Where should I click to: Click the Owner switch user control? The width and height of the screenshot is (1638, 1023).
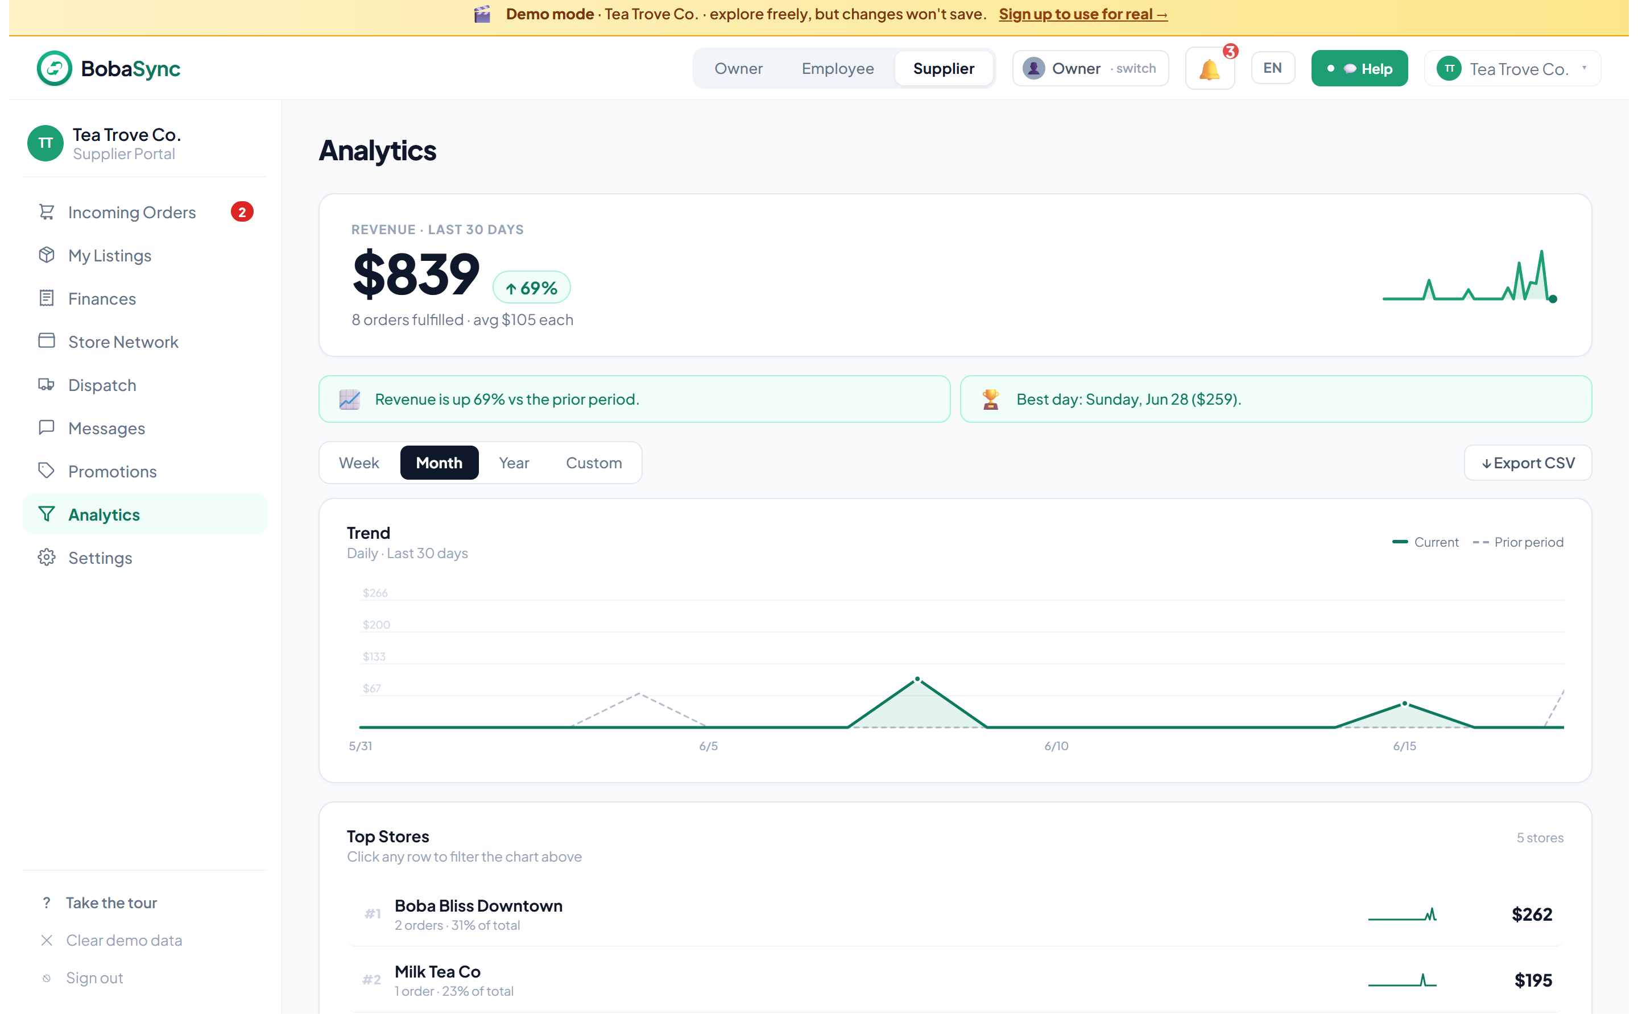[x=1090, y=68]
